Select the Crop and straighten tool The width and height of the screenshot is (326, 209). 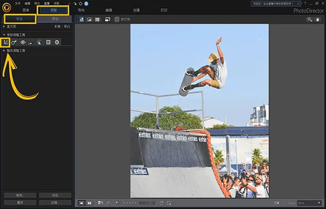point(5,42)
